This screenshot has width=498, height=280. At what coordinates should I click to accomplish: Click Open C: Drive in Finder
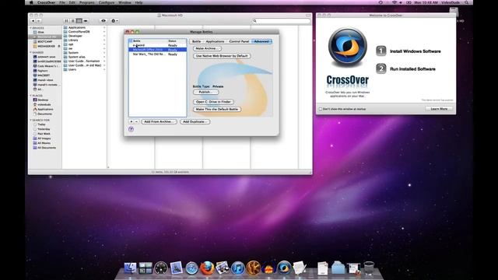click(213, 102)
